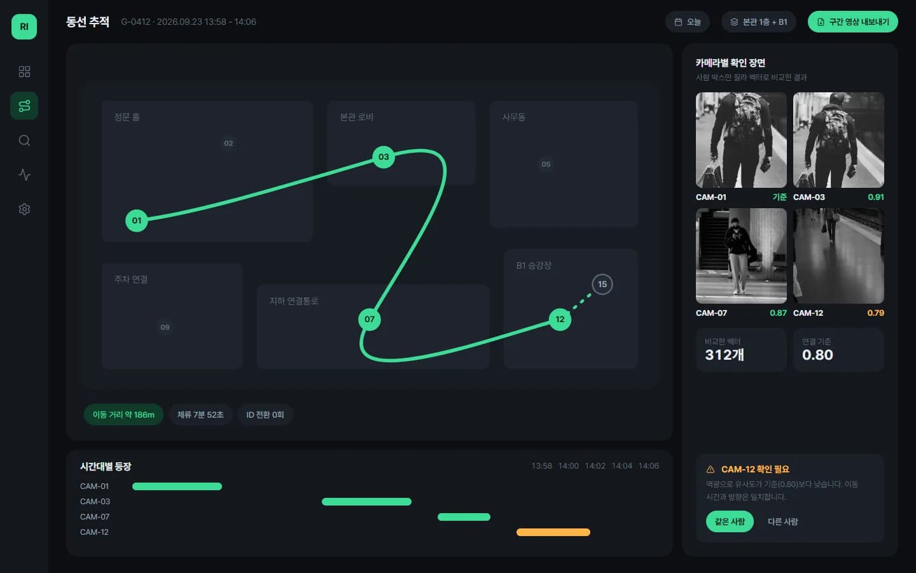Click the CAM-12 similarity score 0.79
This screenshot has height=573, width=916.
[x=875, y=313]
